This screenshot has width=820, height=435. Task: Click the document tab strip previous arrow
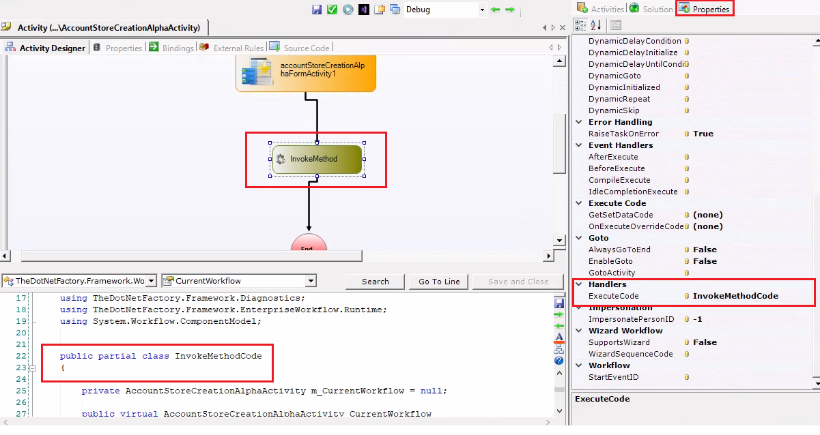544,27
